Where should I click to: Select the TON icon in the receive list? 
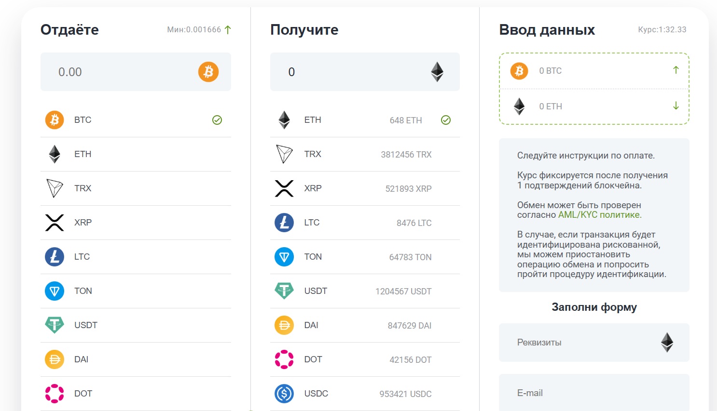tap(284, 257)
